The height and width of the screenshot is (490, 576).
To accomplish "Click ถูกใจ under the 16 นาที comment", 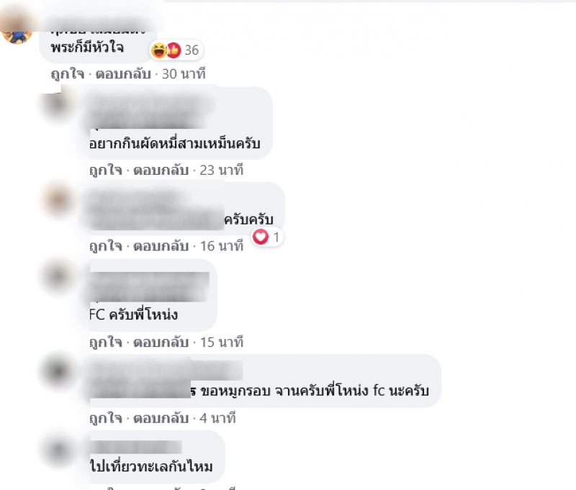I will click(x=106, y=246).
